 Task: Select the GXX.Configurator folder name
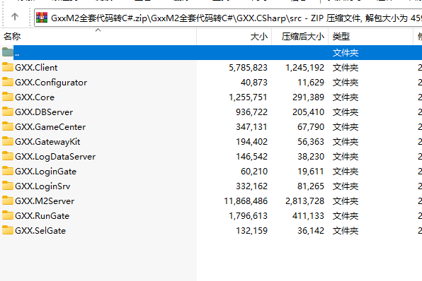point(51,83)
